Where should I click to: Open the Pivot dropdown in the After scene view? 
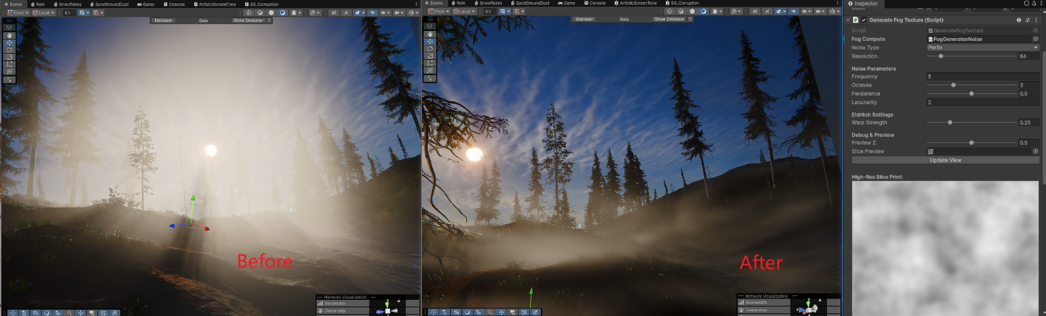(439, 11)
